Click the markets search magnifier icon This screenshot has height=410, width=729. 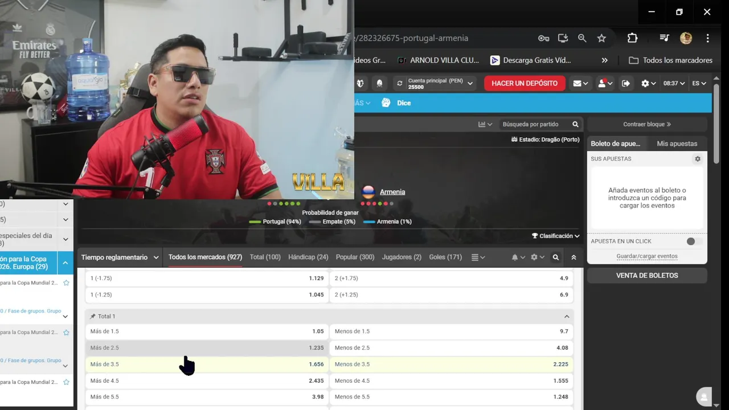(x=556, y=257)
